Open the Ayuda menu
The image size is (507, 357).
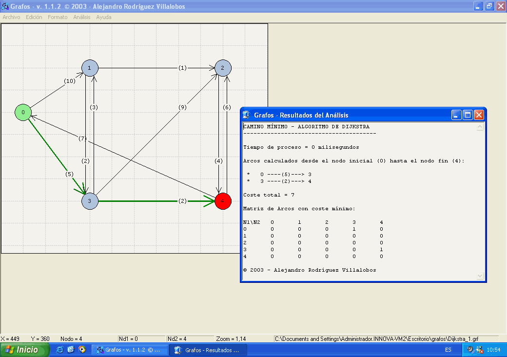[104, 17]
